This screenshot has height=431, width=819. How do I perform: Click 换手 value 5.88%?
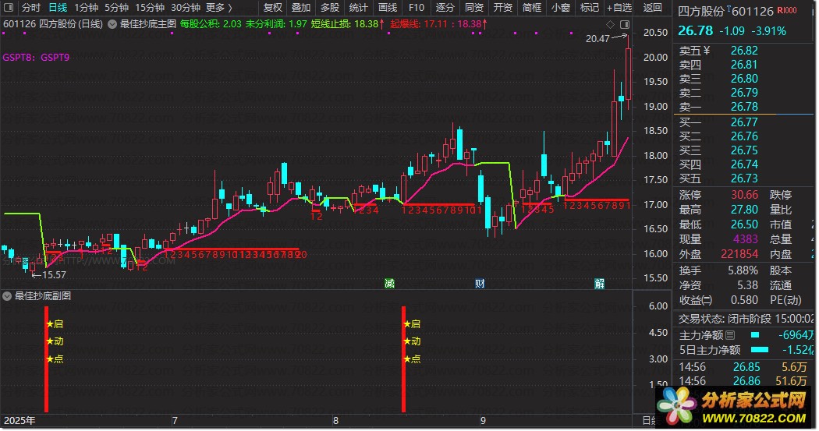743,270
